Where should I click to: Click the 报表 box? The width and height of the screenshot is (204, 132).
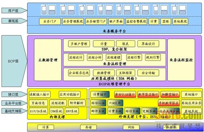[x=125, y=44]
